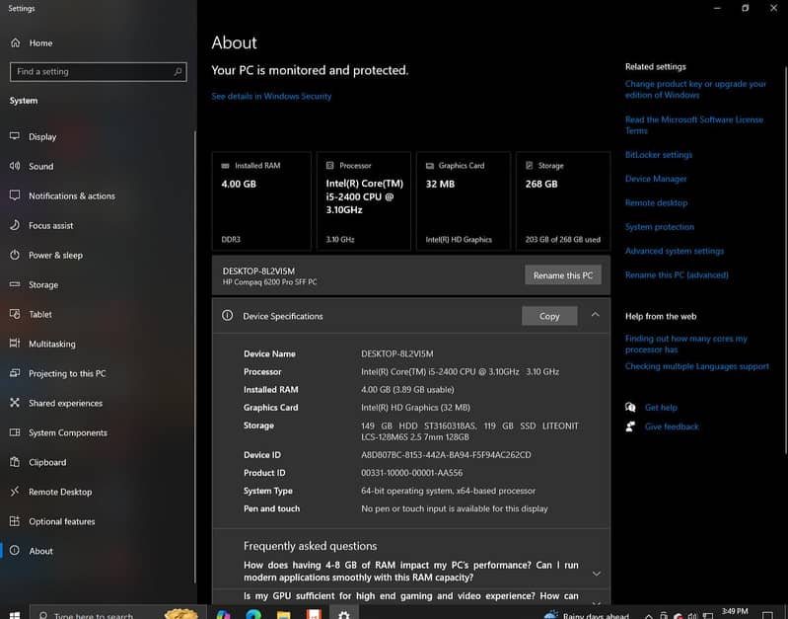This screenshot has width=788, height=619.
Task: Open Power & sleep settings
Action: (x=55, y=256)
